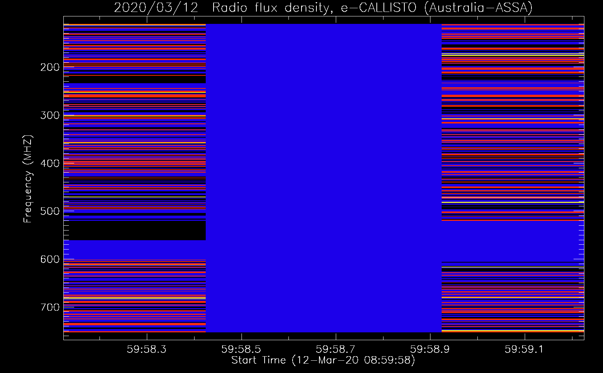This screenshot has height=373, width=603.
Task: Select the 'Frequency (MHZ)' axis label
Action: click(x=28, y=179)
